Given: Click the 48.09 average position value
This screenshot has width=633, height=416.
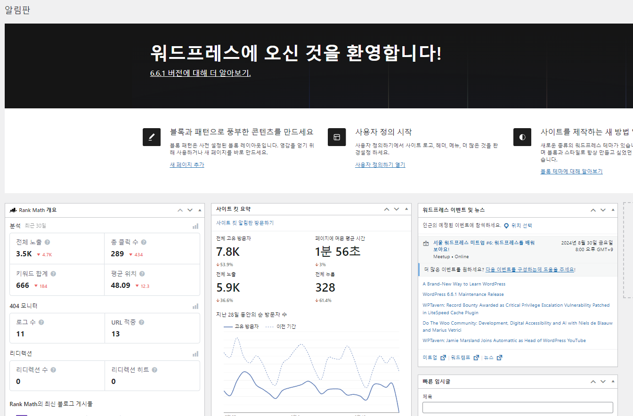Looking at the screenshot, I should click(x=121, y=285).
